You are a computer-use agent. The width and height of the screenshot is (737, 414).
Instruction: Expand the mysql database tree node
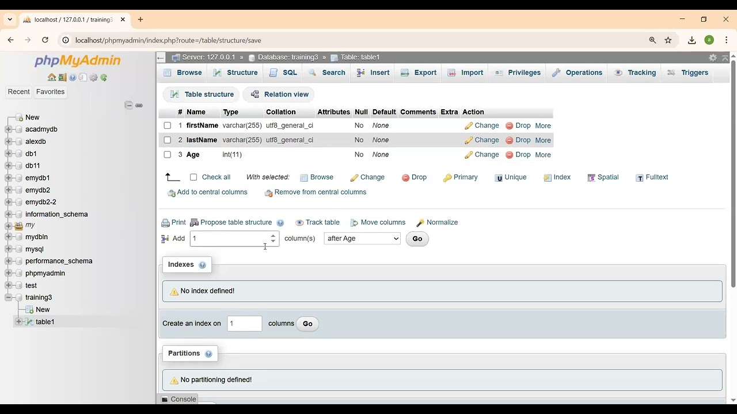[9, 249]
